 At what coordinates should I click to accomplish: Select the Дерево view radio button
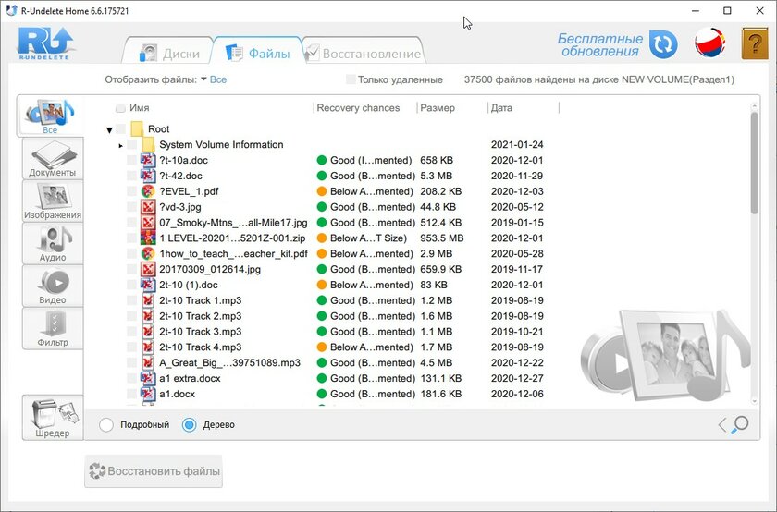coord(190,425)
